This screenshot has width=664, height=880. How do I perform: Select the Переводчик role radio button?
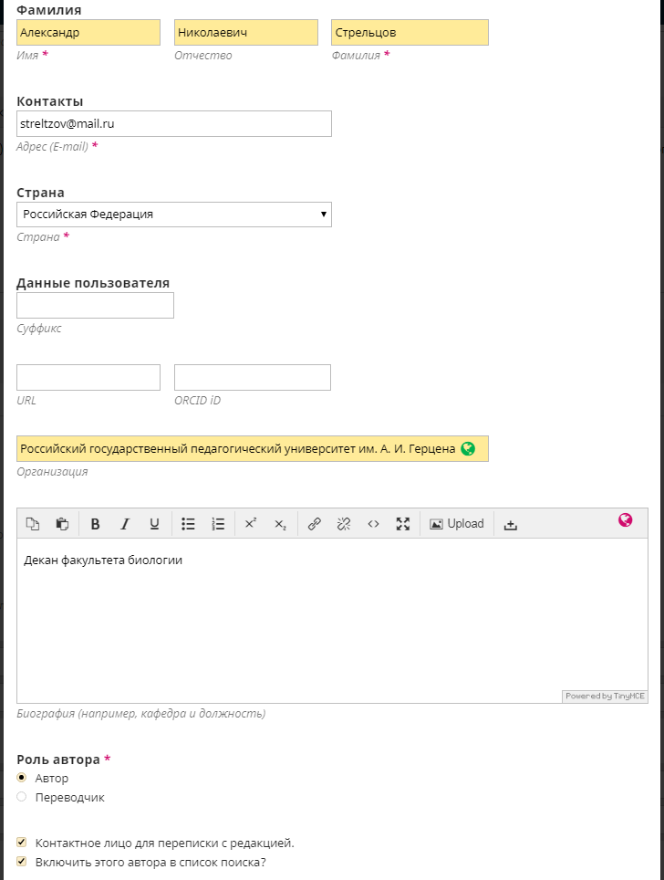click(22, 797)
